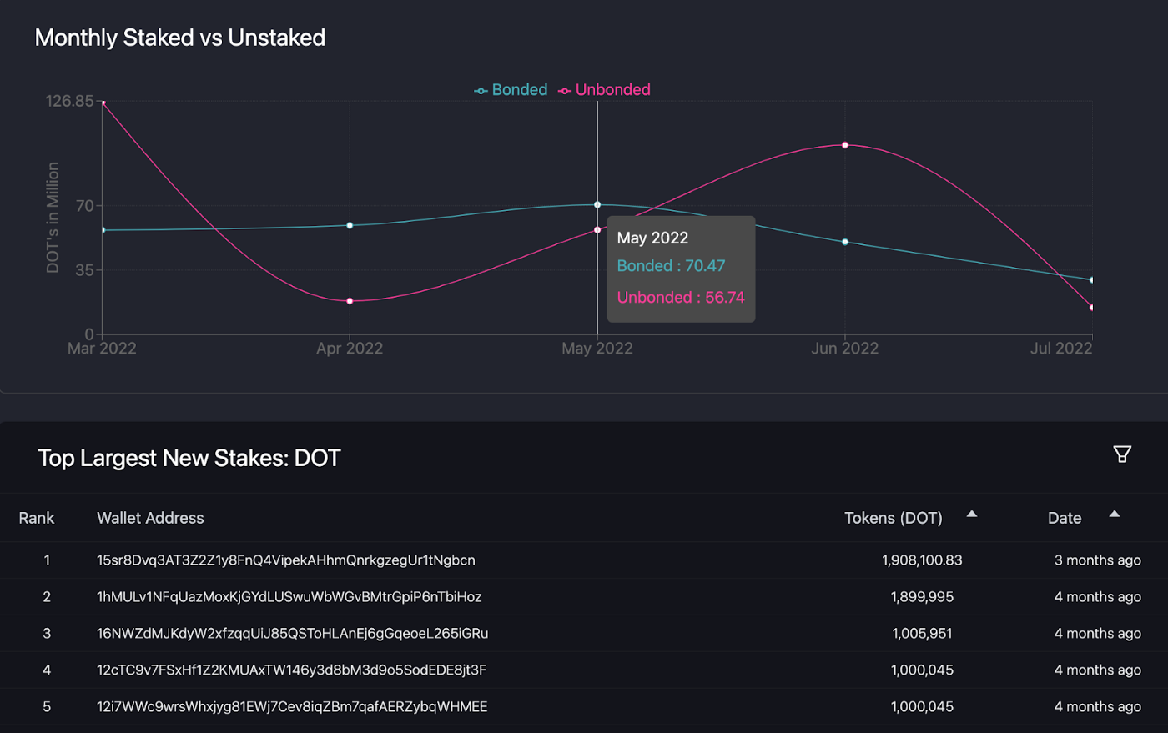
Task: Sort by Tokens (DOT) arrow
Action: click(971, 515)
